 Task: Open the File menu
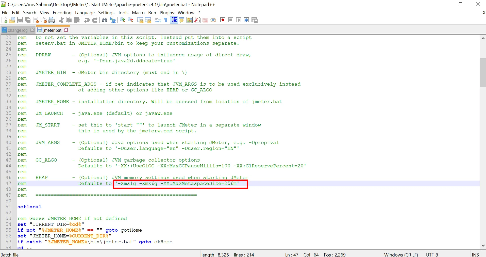pyautogui.click(x=5, y=13)
